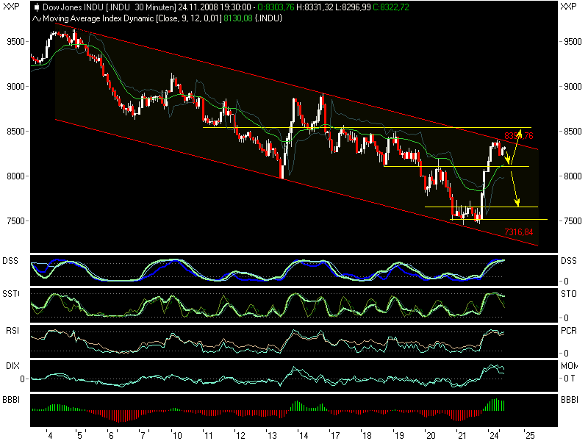
Task: Click the candlestick icon before Dow Jones title
Action: click(x=36, y=7)
